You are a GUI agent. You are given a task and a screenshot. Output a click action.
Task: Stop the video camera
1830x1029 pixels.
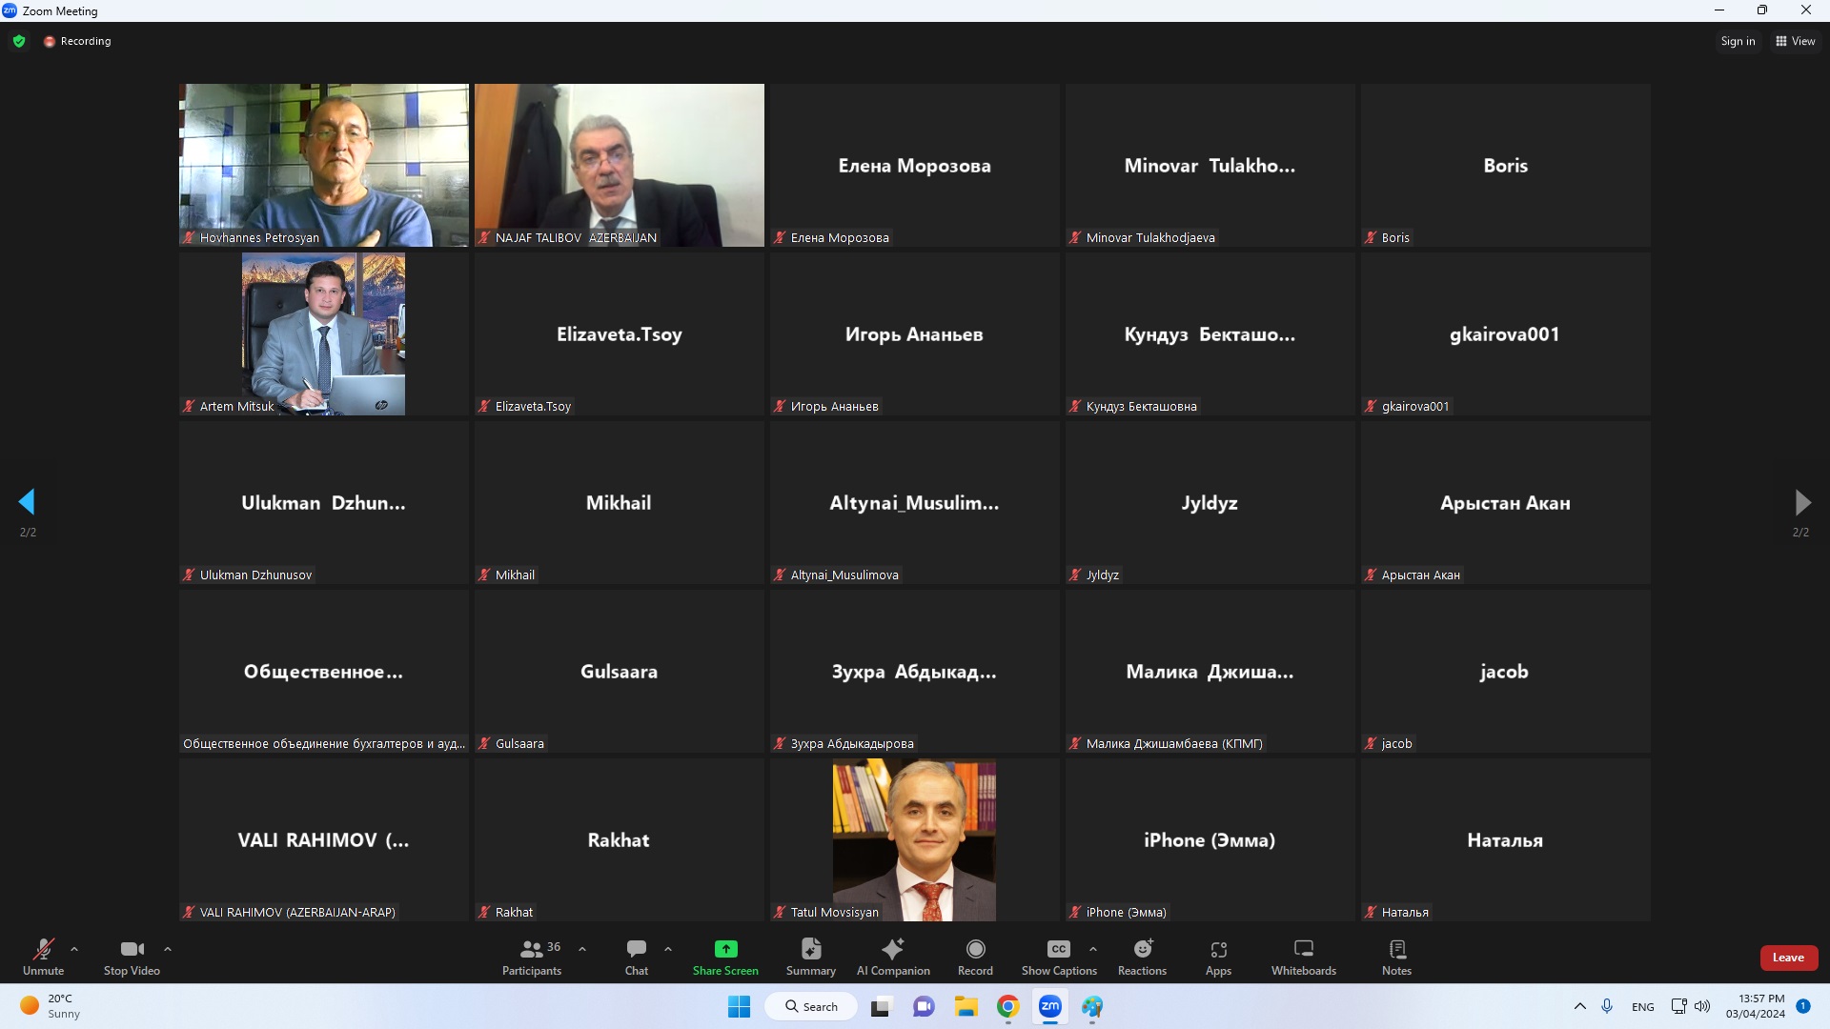tap(132, 957)
